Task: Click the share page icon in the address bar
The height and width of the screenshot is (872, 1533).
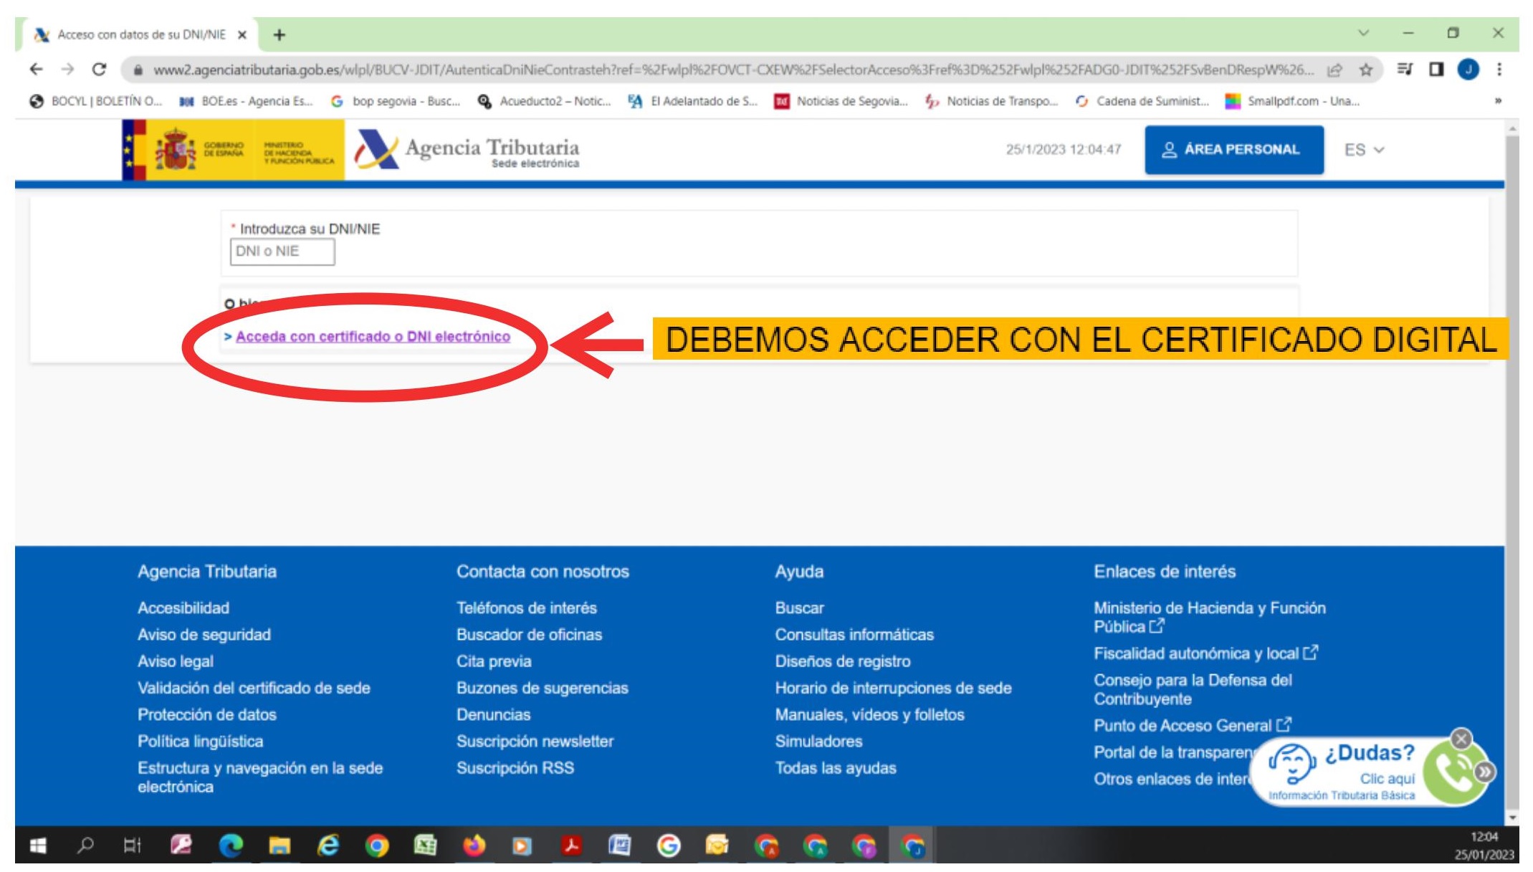Action: pos(1334,70)
